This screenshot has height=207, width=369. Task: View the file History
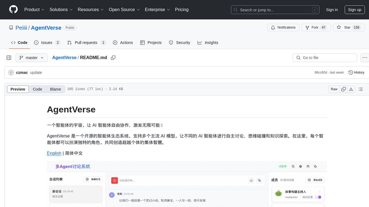click(x=356, y=73)
